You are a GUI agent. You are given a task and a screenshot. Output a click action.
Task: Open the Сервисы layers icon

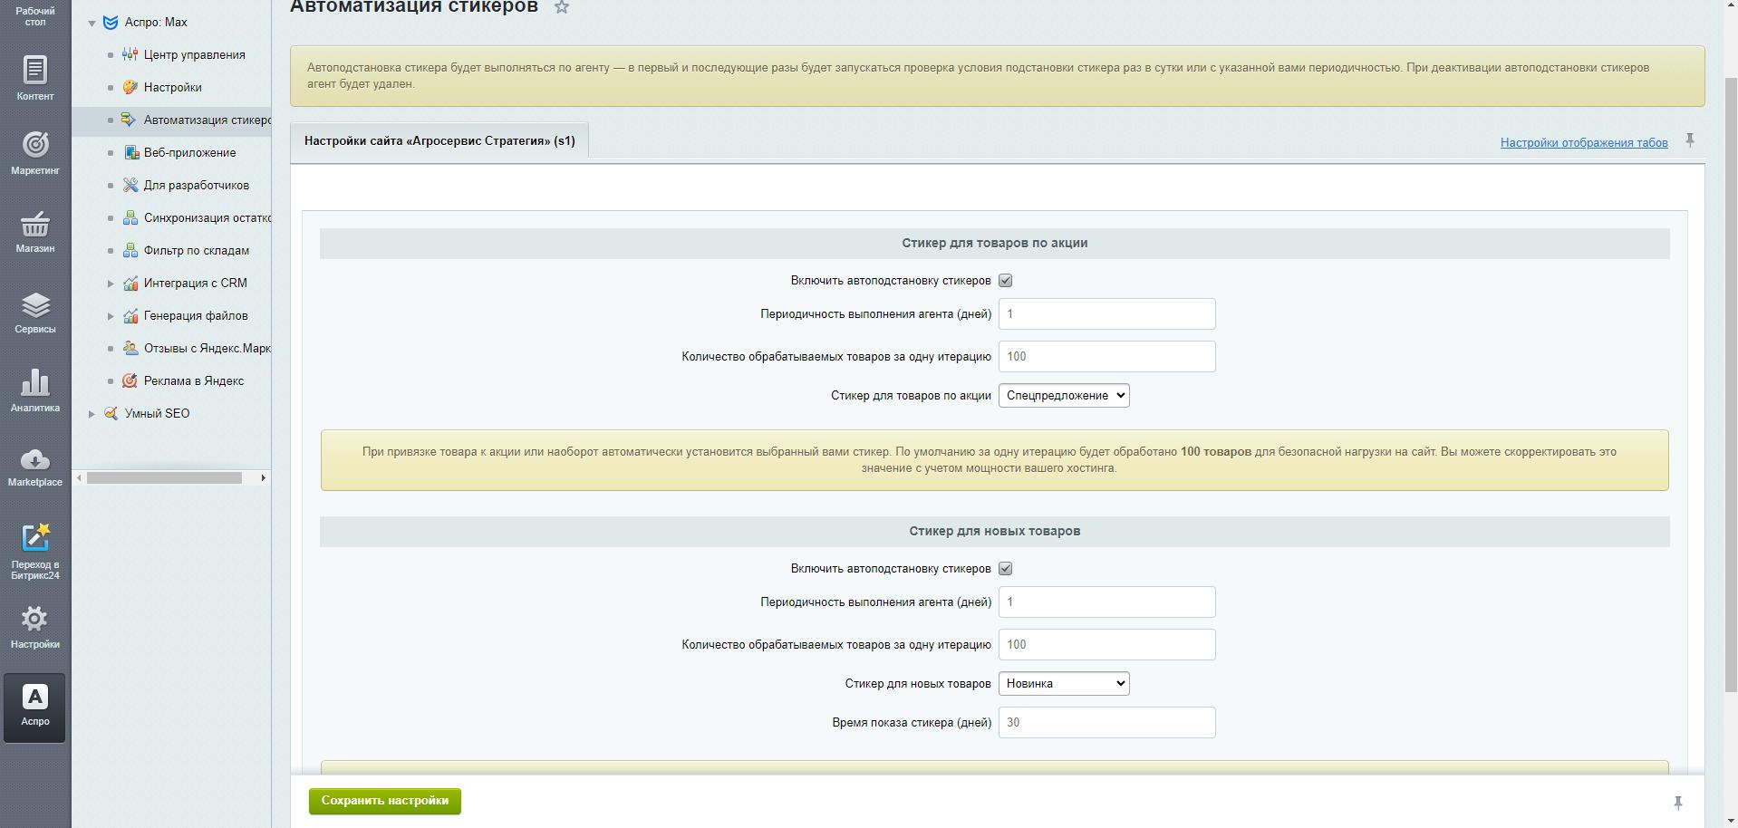[x=34, y=305]
